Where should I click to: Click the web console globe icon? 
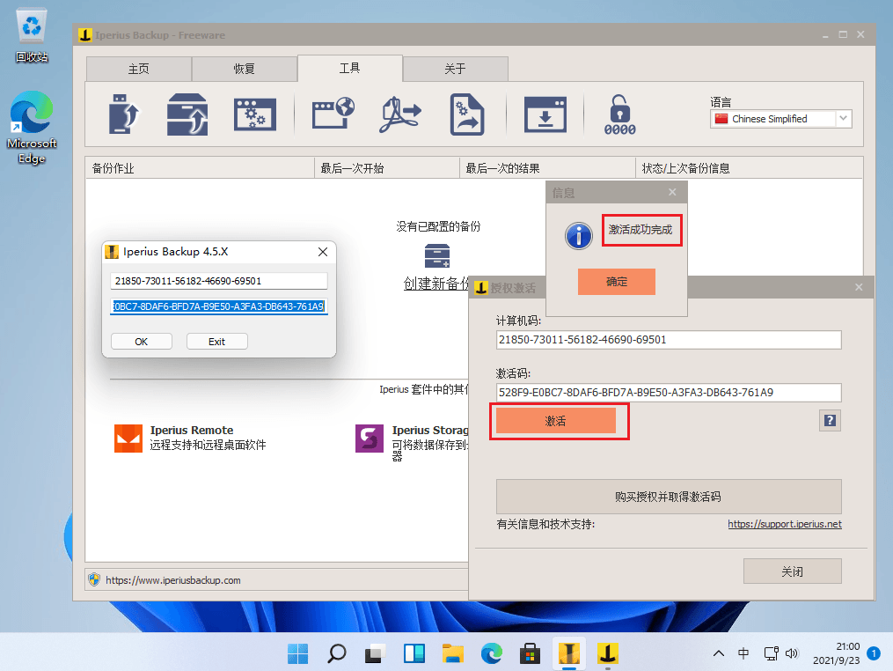click(x=333, y=113)
